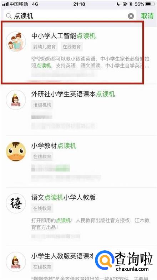Open 语文点读机小学人教版 result title

64,198
